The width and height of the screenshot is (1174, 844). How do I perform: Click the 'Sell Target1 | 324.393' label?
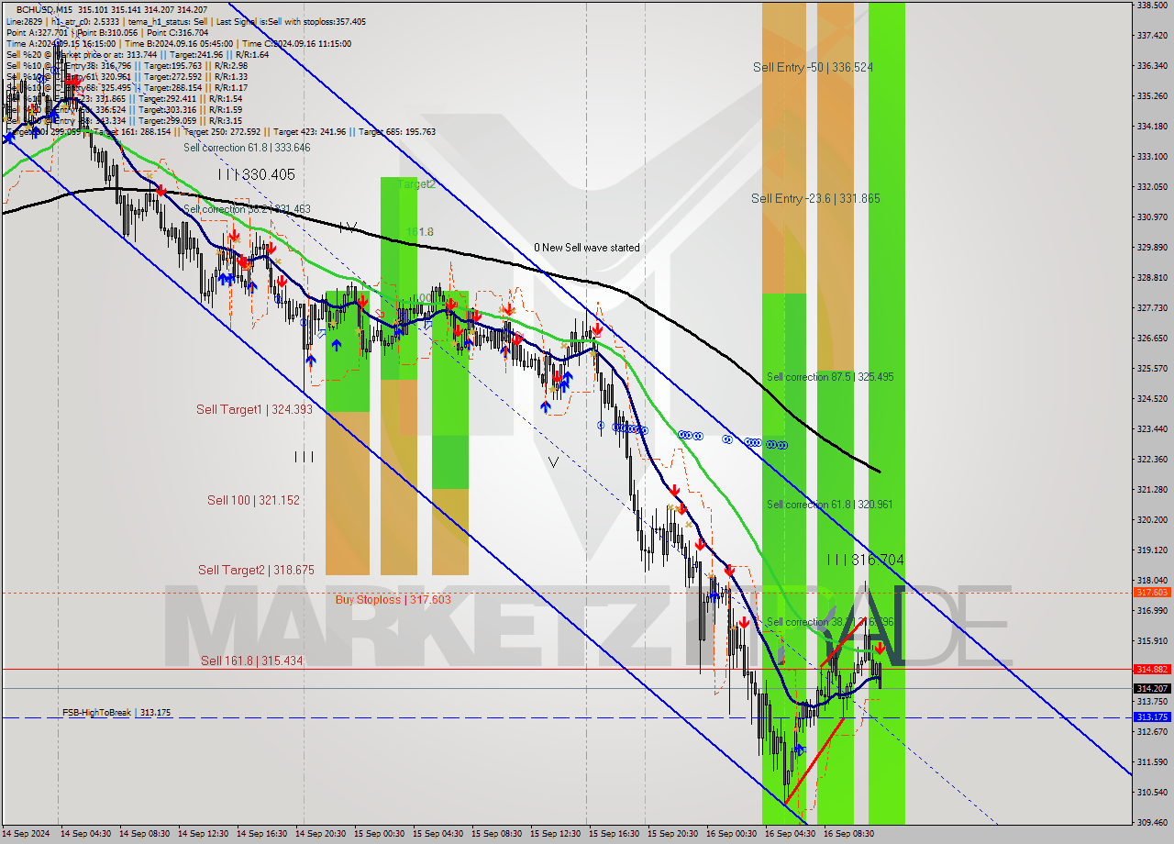click(254, 410)
